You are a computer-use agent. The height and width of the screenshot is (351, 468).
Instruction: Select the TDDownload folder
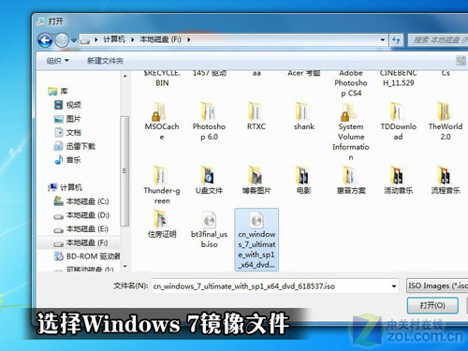tap(399, 121)
